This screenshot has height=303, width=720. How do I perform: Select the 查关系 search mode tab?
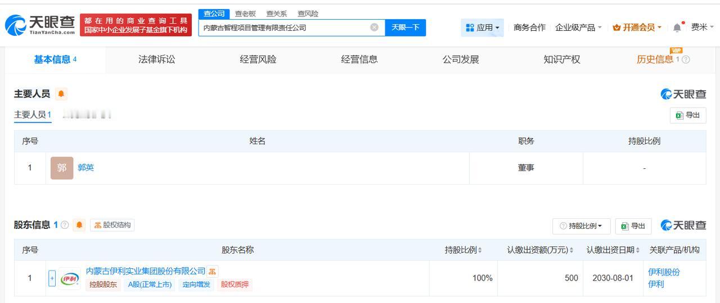click(x=277, y=14)
